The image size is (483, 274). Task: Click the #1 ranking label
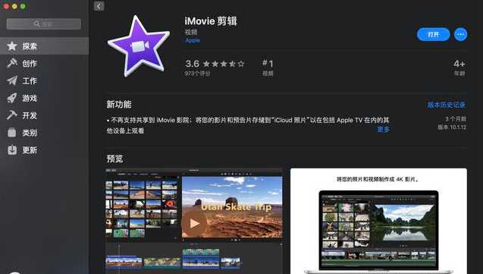pyautogui.click(x=268, y=64)
